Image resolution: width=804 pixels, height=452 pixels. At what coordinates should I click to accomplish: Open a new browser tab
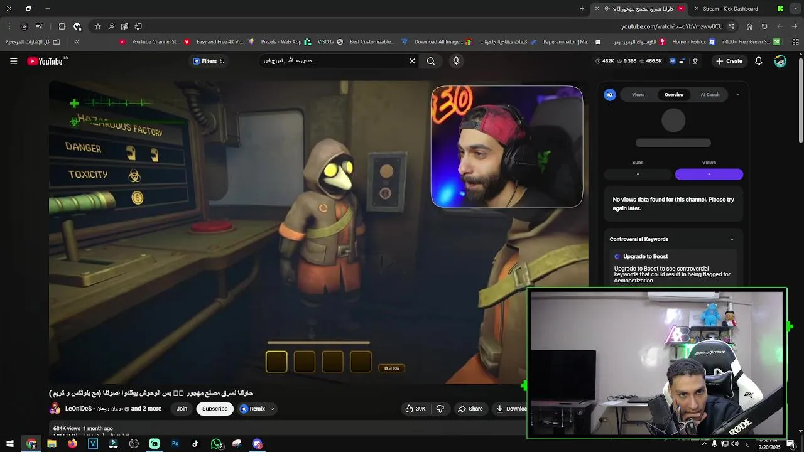[582, 9]
